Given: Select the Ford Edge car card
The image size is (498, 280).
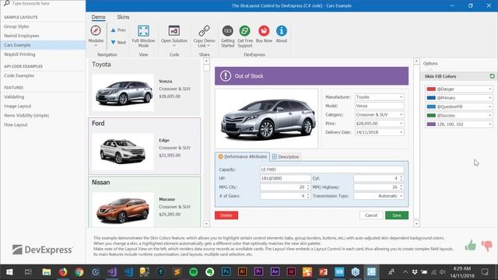Looking at the screenshot, I should point(145,146).
